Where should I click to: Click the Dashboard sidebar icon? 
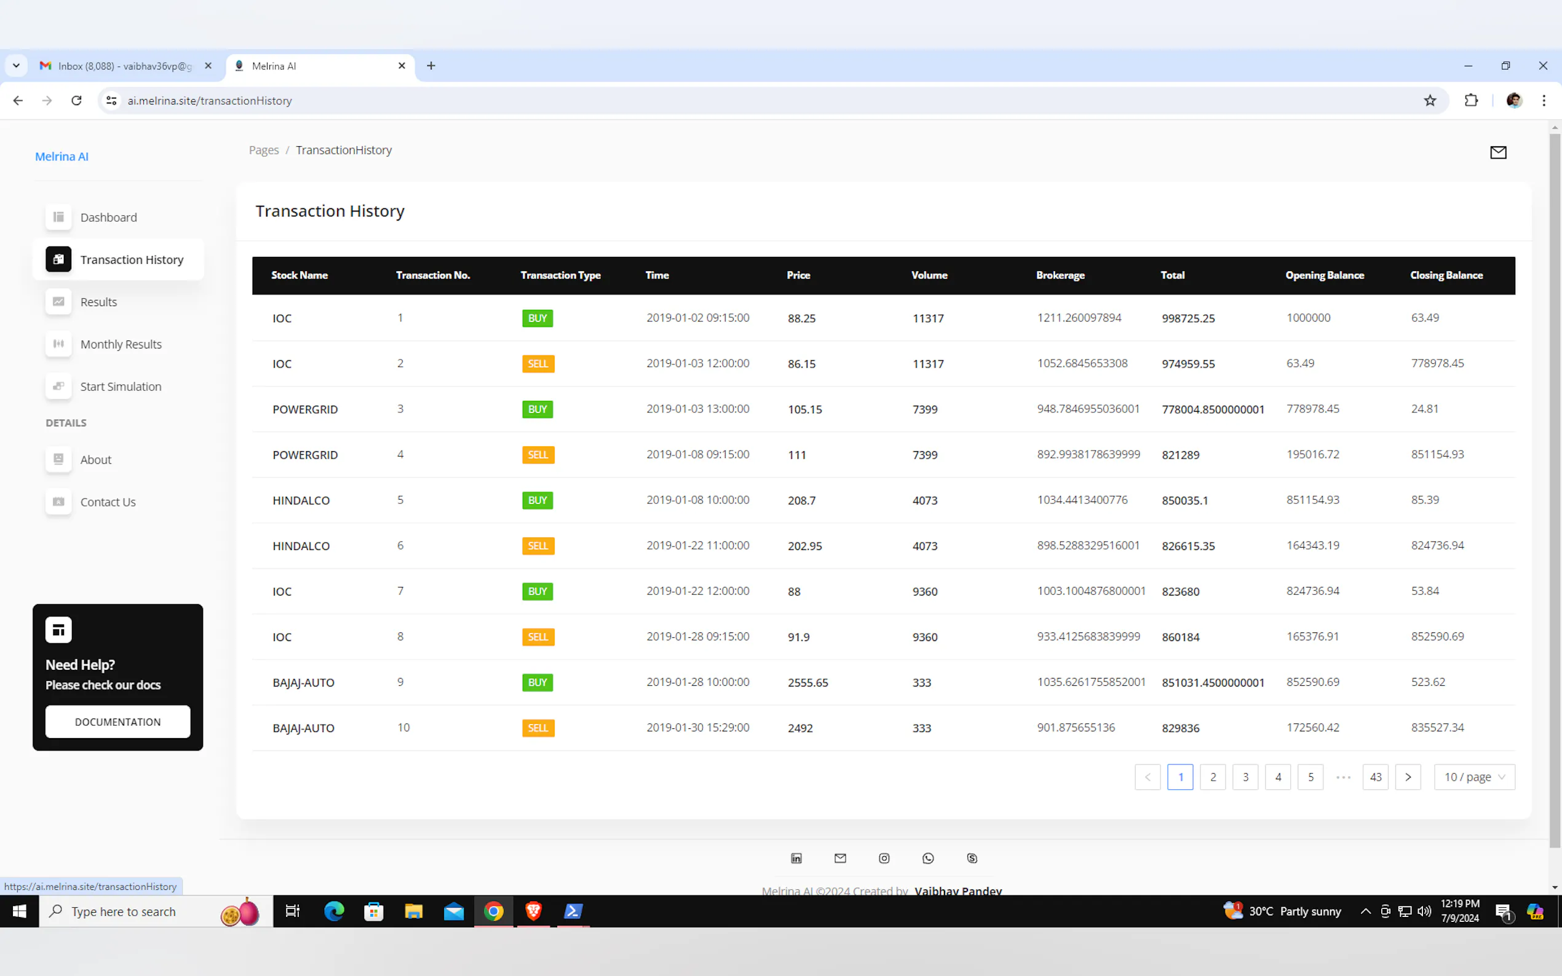pyautogui.click(x=58, y=217)
